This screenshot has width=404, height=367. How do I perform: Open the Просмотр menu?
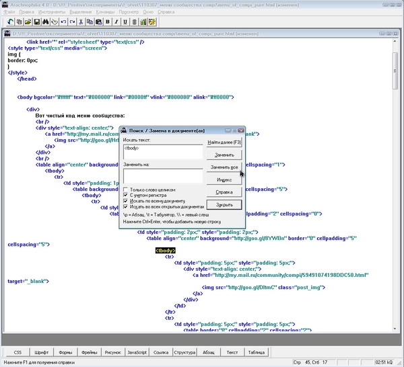pyautogui.click(x=129, y=12)
